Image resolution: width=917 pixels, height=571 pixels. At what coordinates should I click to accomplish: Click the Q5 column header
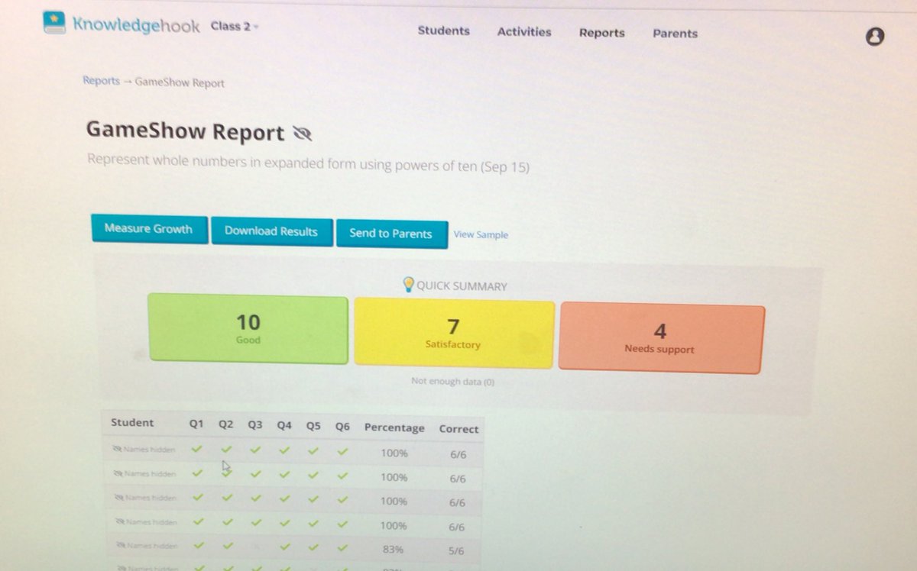[x=313, y=426]
